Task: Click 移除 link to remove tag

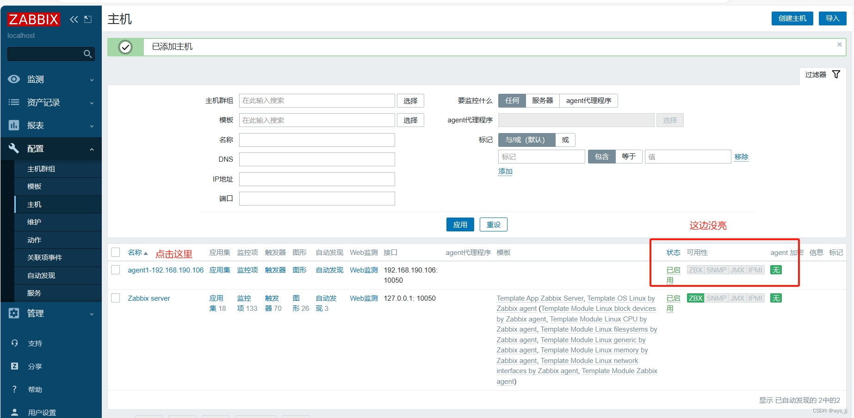Action: (x=741, y=157)
